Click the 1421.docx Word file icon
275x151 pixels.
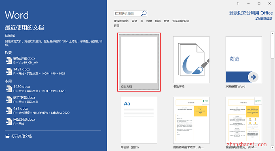click(9, 71)
